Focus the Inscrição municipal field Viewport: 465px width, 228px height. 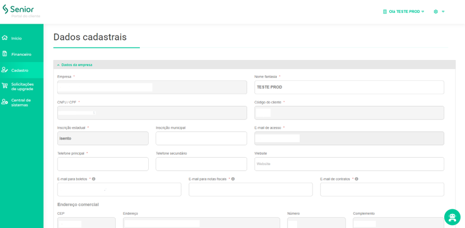pyautogui.click(x=201, y=138)
